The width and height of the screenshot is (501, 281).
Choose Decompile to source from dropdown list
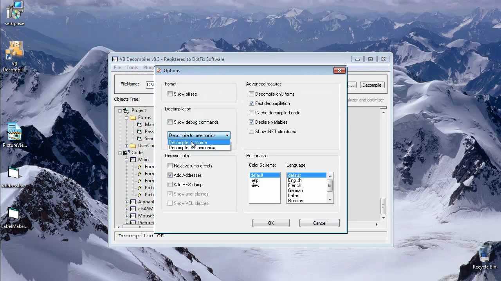tap(199, 142)
